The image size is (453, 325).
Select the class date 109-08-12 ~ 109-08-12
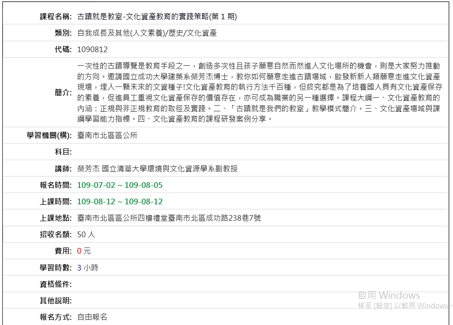tap(120, 201)
